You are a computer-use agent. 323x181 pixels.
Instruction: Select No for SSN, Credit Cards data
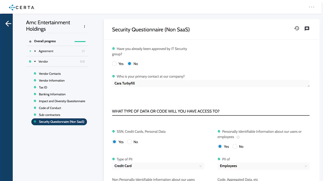tap(130, 142)
